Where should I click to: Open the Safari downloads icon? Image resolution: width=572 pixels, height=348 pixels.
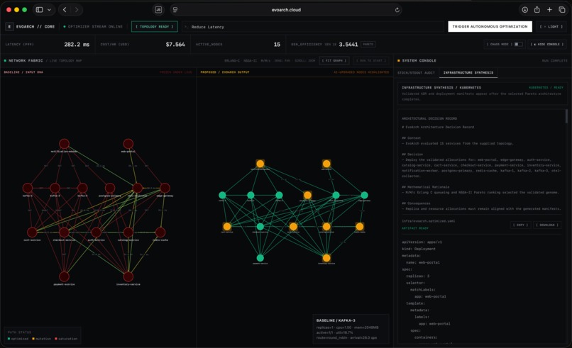point(524,10)
